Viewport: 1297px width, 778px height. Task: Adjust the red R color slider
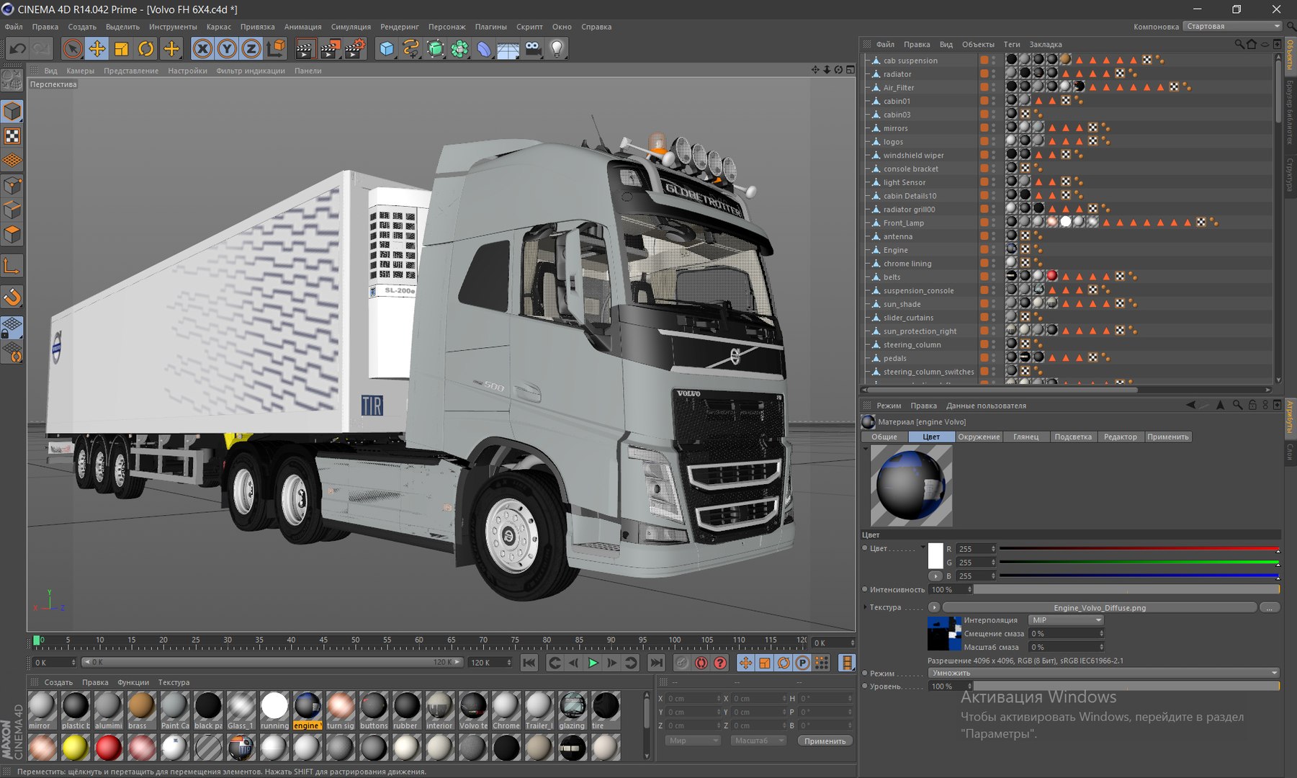pos(1139,549)
